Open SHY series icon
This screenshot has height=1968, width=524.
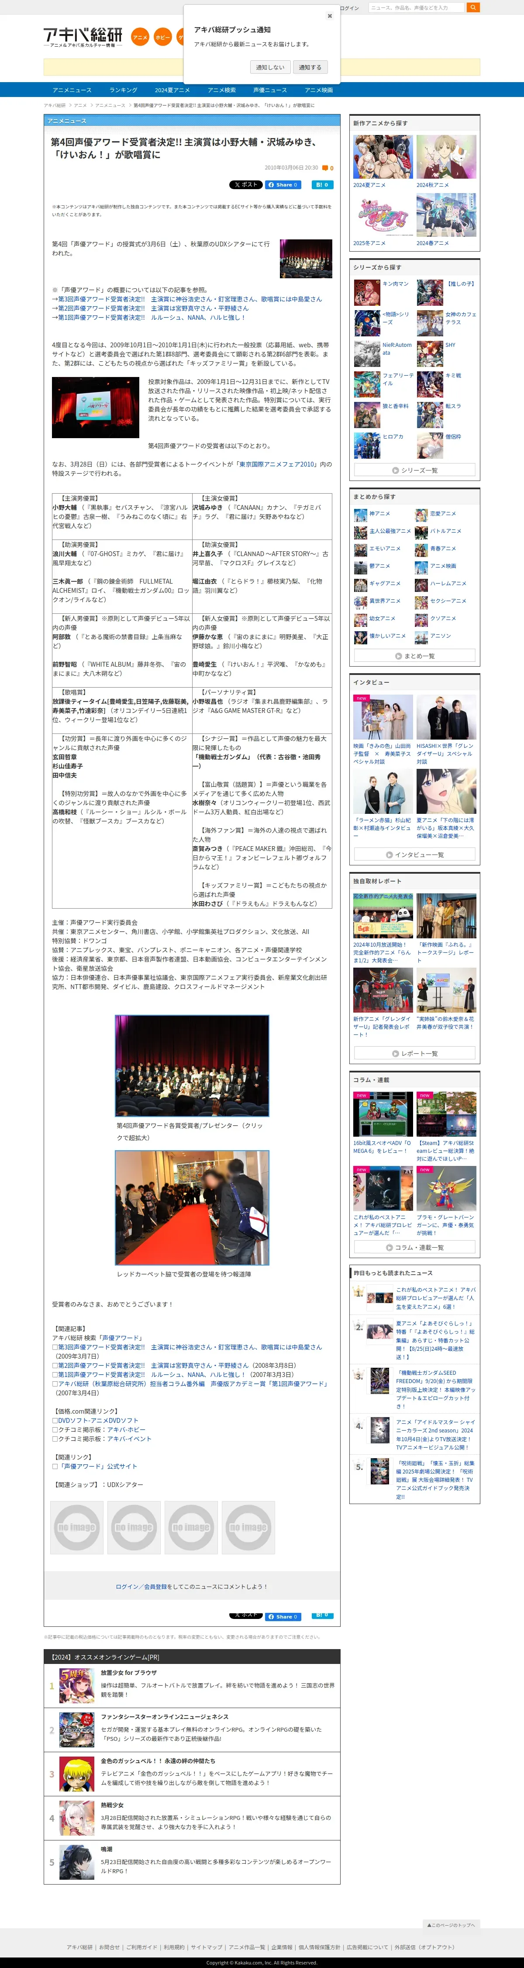[x=429, y=354]
